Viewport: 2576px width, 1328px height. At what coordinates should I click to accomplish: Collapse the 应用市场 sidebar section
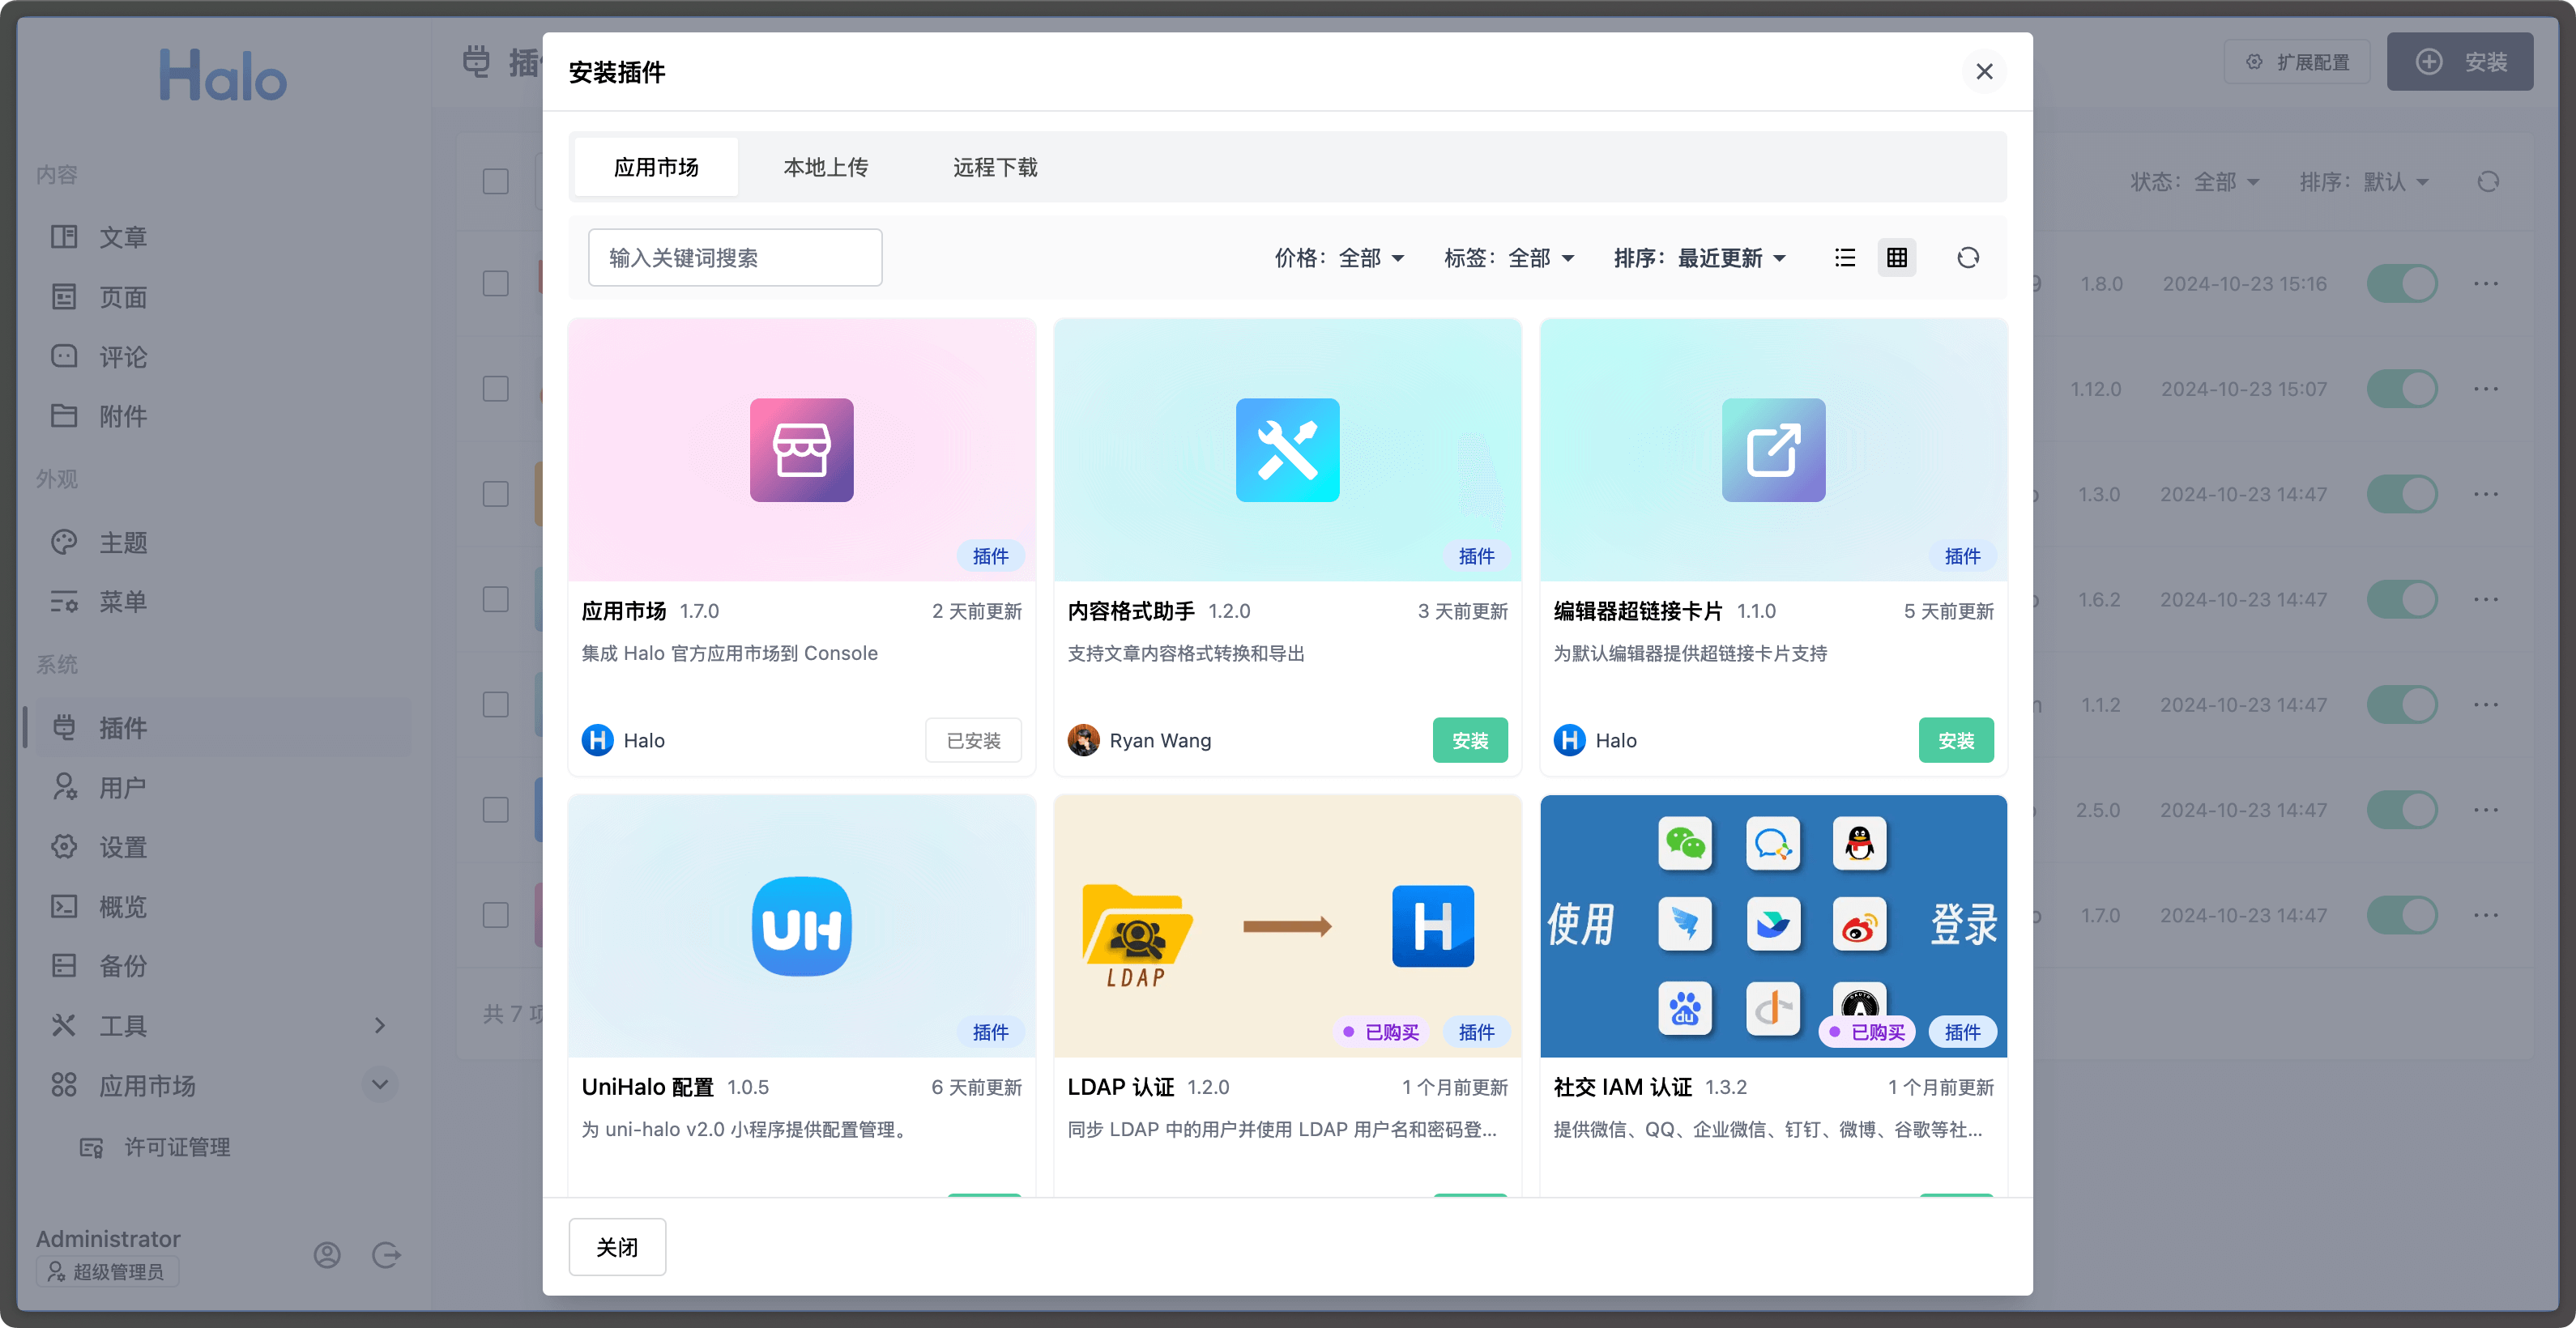[x=378, y=1084]
